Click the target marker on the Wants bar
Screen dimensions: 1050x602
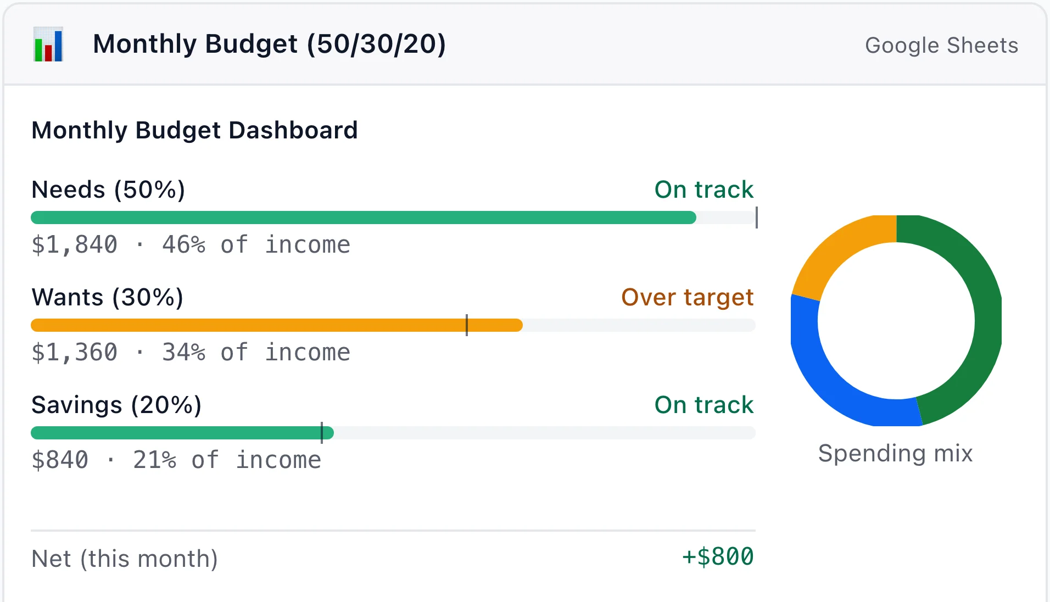pyautogui.click(x=467, y=325)
